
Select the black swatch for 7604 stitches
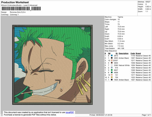[112, 80]
